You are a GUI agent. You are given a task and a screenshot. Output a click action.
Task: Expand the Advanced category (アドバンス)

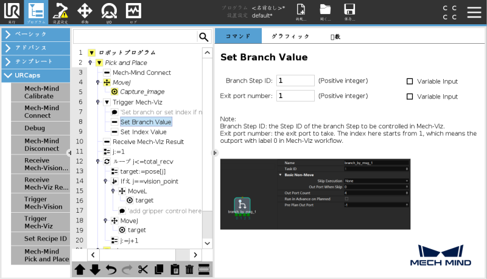(36, 48)
